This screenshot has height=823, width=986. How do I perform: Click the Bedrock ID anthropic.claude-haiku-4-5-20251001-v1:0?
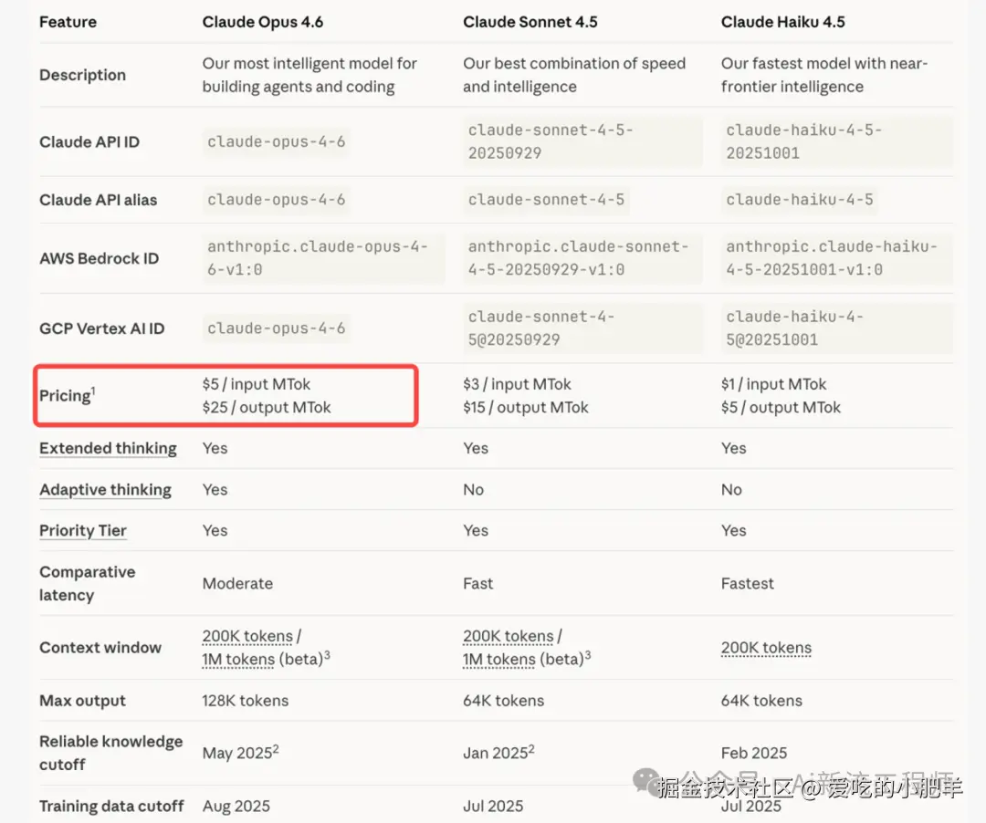[836, 258]
